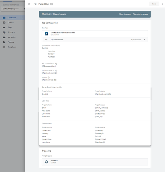Close the FB - Purchase tag editor
165x172 pixels.
coord(29,4)
